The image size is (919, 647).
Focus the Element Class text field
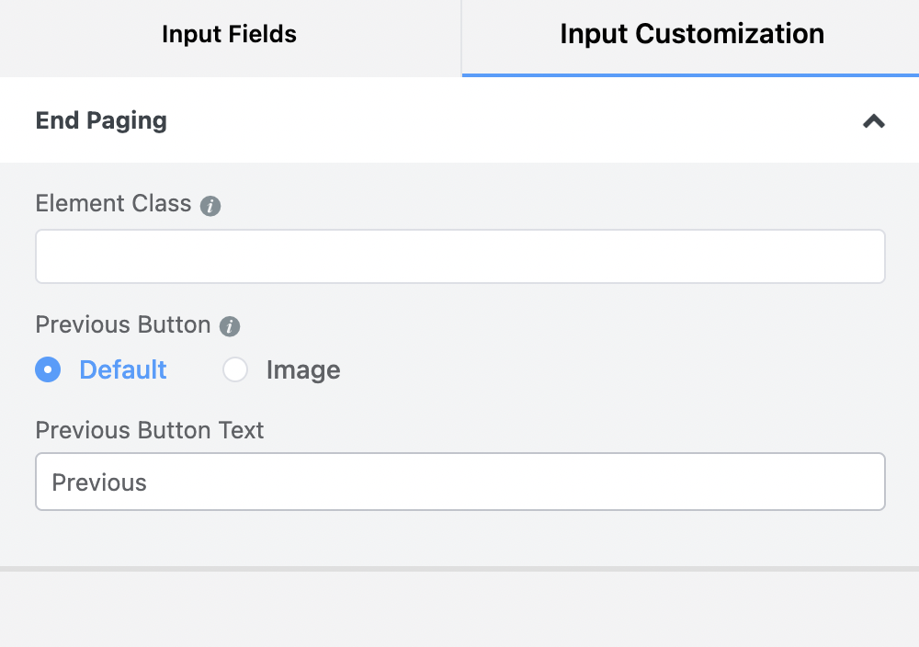[x=459, y=256]
